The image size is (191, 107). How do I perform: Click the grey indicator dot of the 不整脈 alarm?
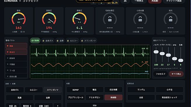click(x=8, y=64)
